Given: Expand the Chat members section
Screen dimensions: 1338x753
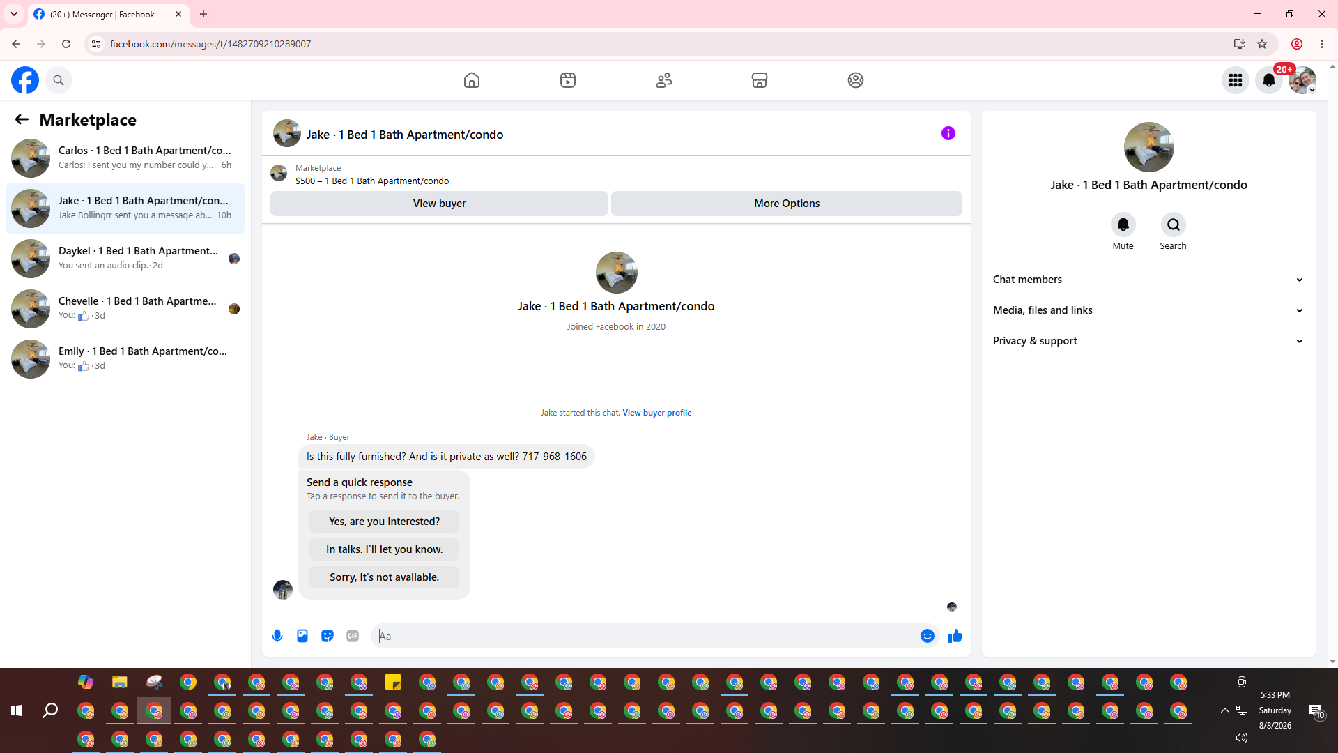Looking at the screenshot, I should (1148, 280).
